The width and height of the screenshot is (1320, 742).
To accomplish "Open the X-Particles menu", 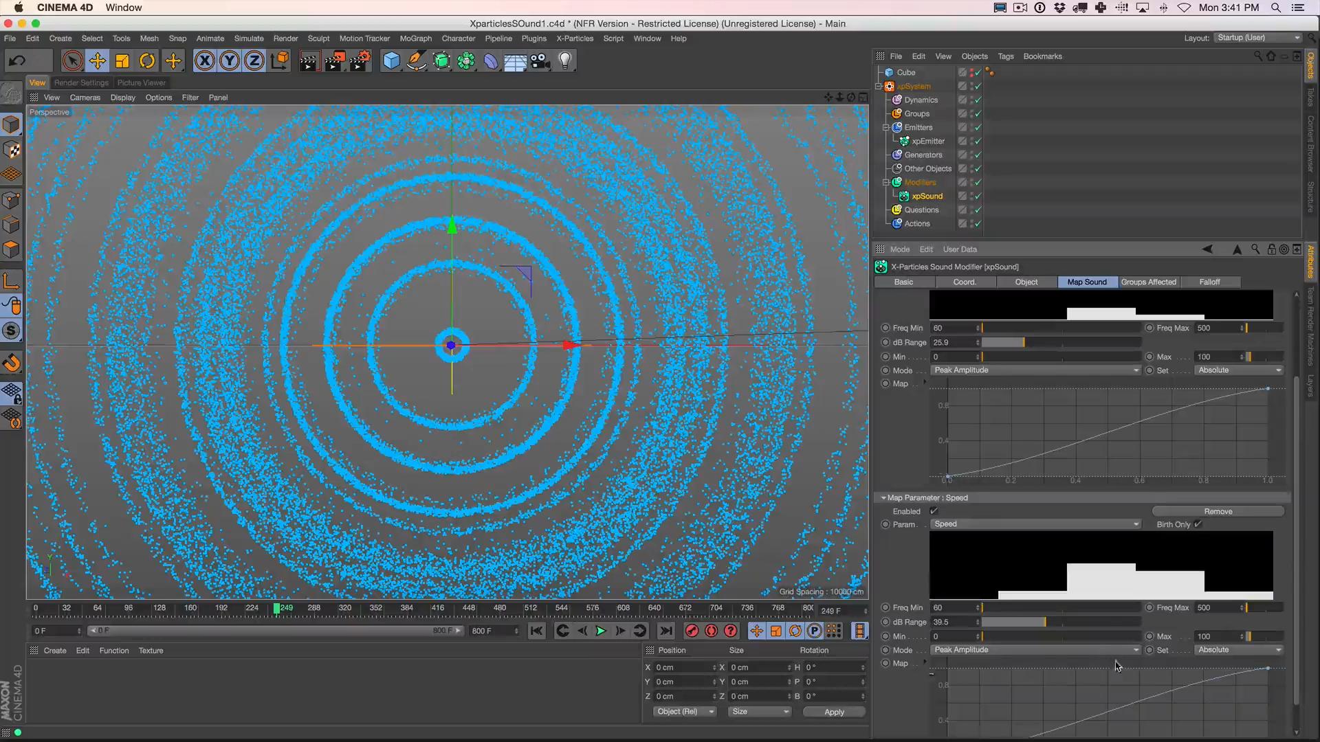I will tap(574, 38).
